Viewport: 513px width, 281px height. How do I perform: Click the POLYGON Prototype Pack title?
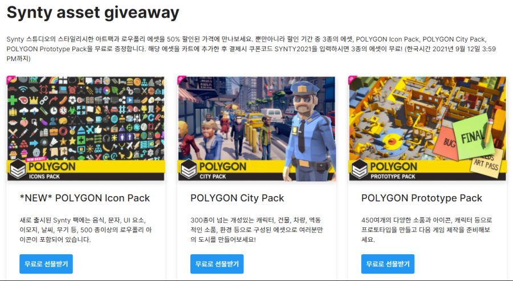click(422, 198)
